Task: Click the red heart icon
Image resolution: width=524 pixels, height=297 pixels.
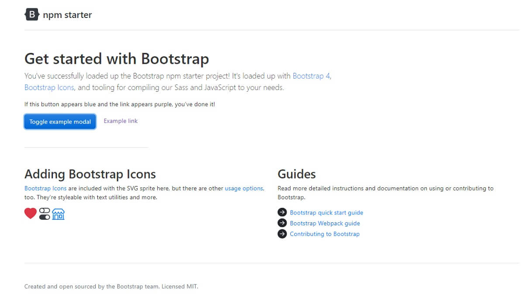Action: click(31, 214)
